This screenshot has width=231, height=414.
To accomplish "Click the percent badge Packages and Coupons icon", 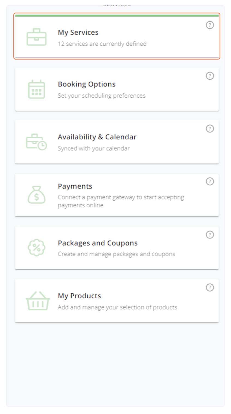I will pos(37,248).
